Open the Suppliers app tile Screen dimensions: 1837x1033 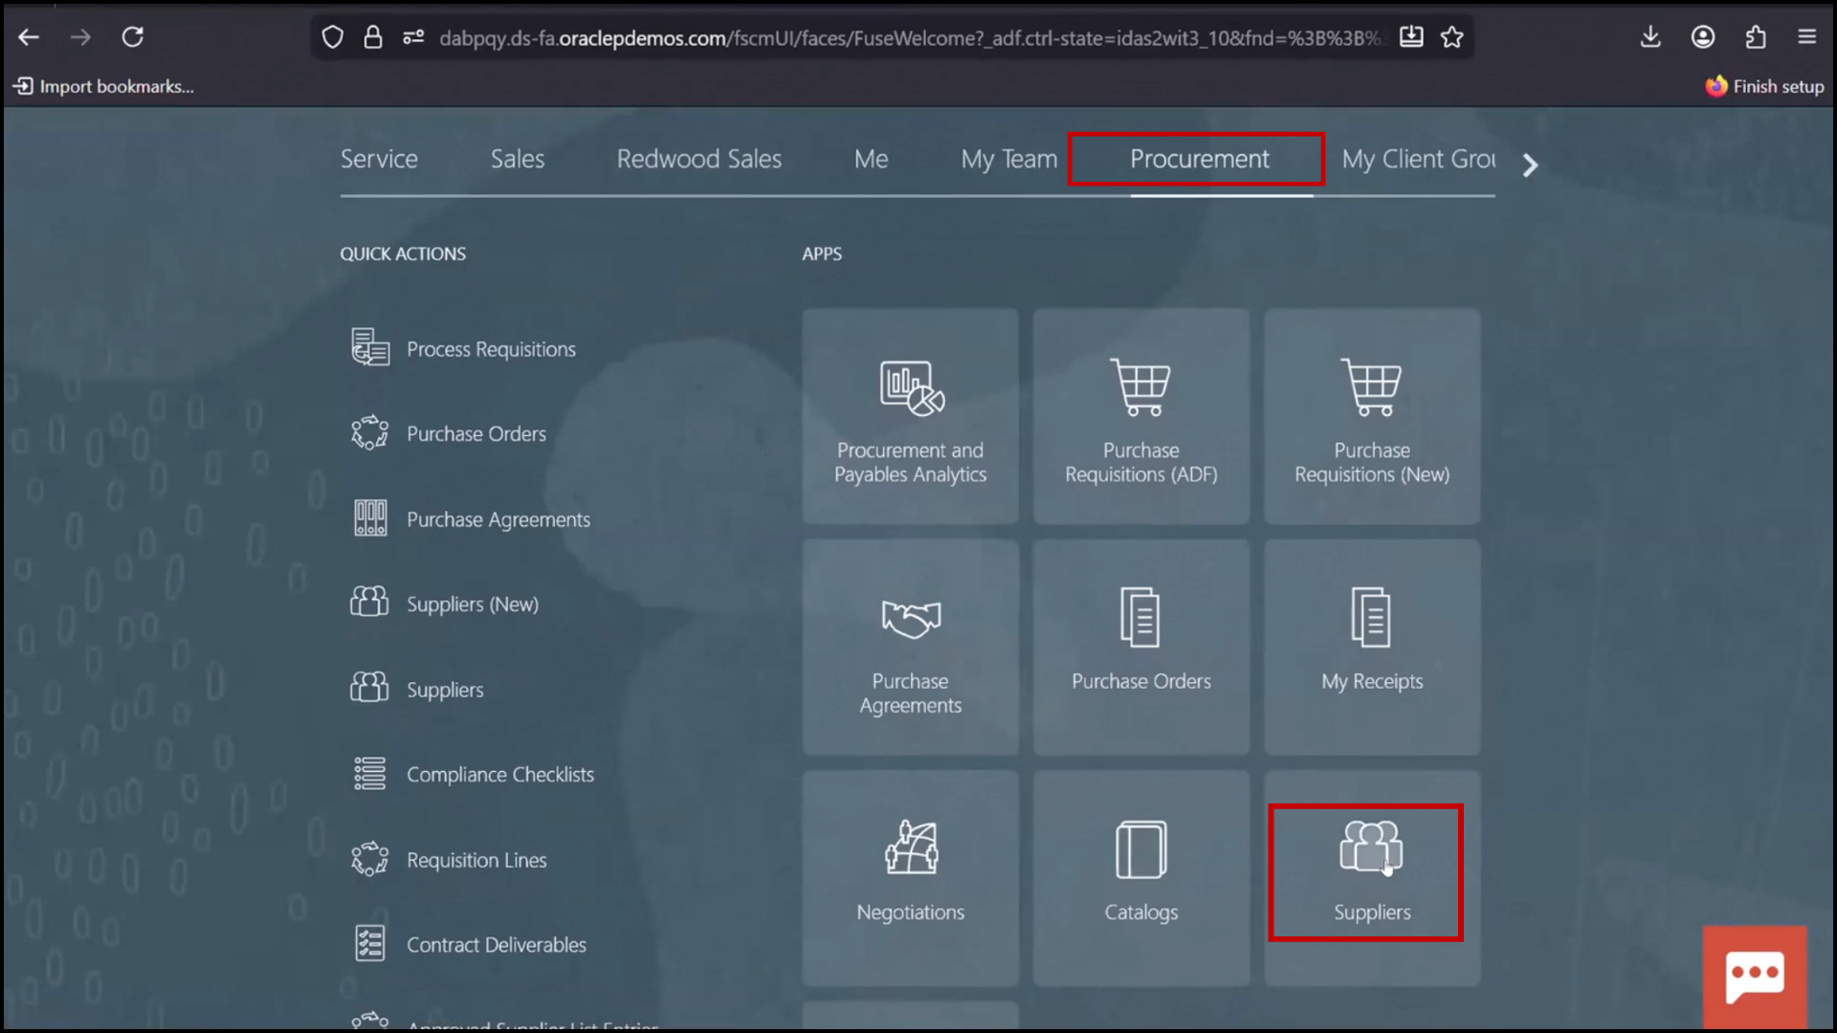coord(1372,878)
